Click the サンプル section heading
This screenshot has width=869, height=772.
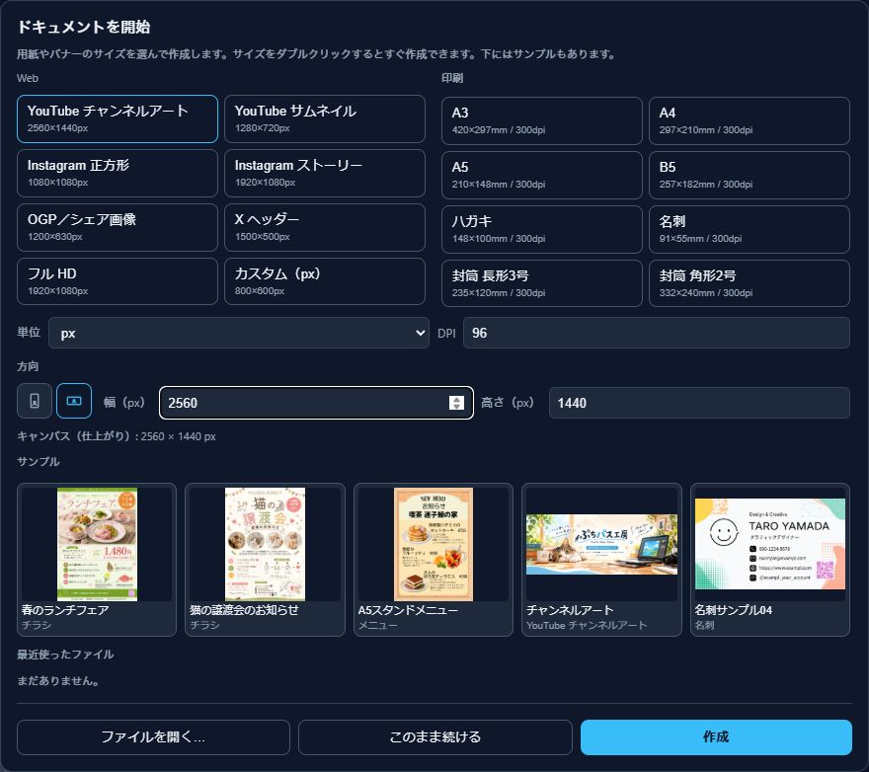[39, 462]
